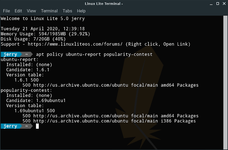Click the Memory Usage line in the terminal

coord(46,34)
